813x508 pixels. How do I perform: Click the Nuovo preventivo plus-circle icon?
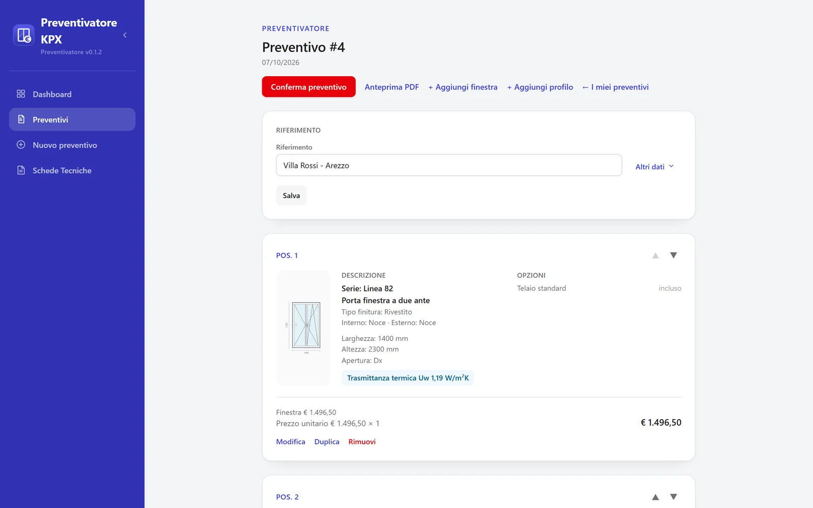click(x=21, y=145)
